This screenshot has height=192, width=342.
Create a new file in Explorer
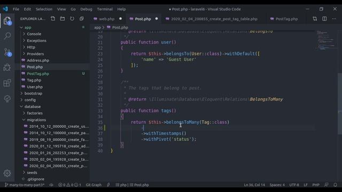[53, 19]
